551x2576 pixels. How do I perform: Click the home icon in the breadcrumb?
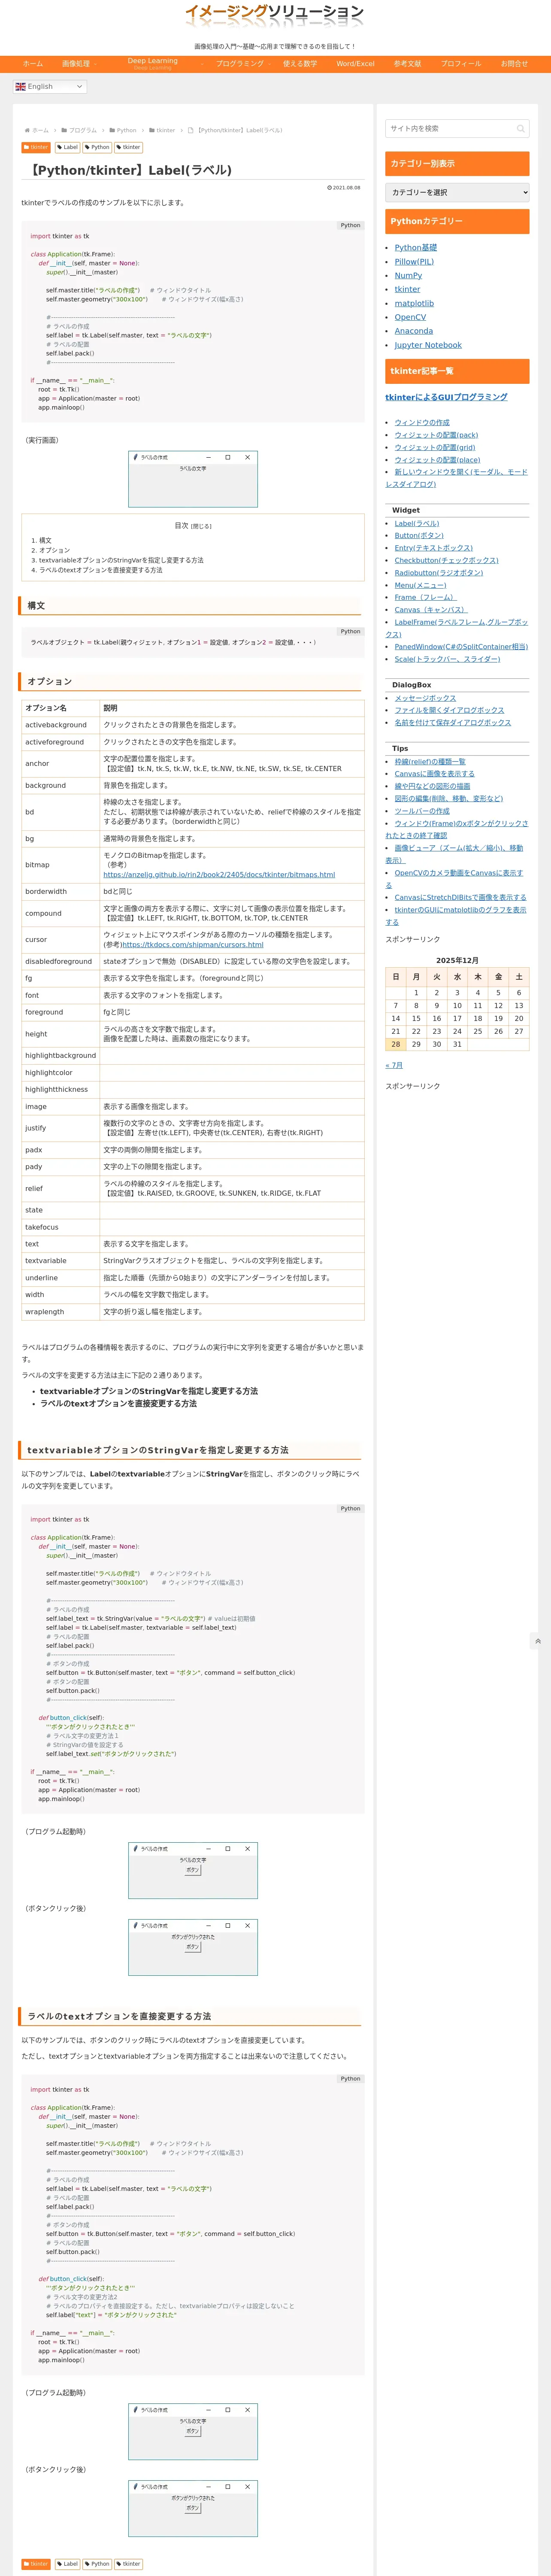(x=27, y=130)
